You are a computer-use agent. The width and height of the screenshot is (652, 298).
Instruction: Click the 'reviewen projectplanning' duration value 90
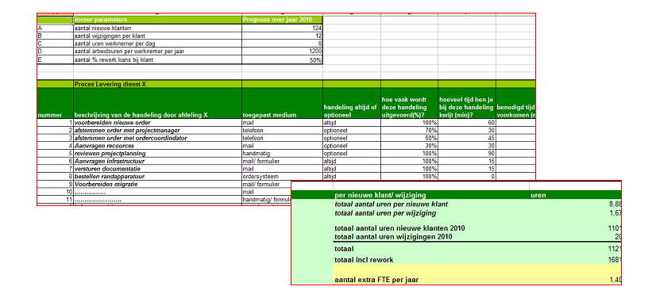click(x=466, y=153)
